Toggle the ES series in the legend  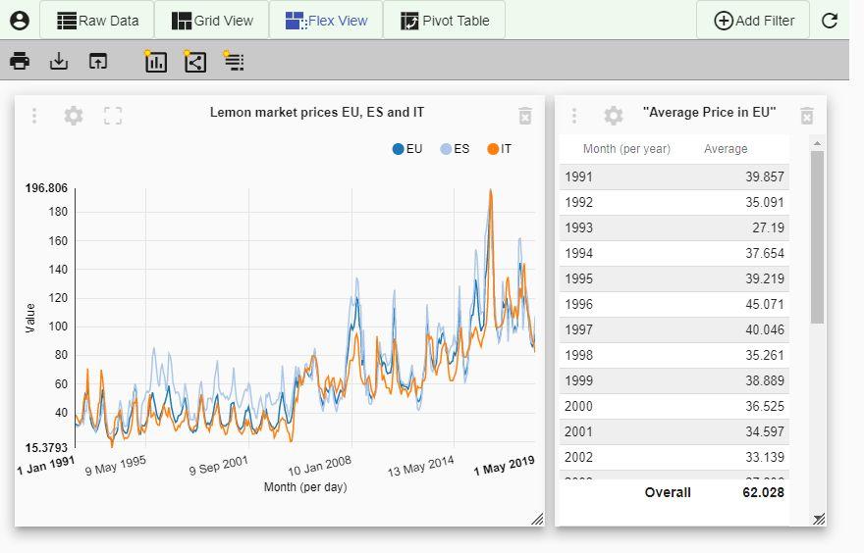click(x=455, y=149)
